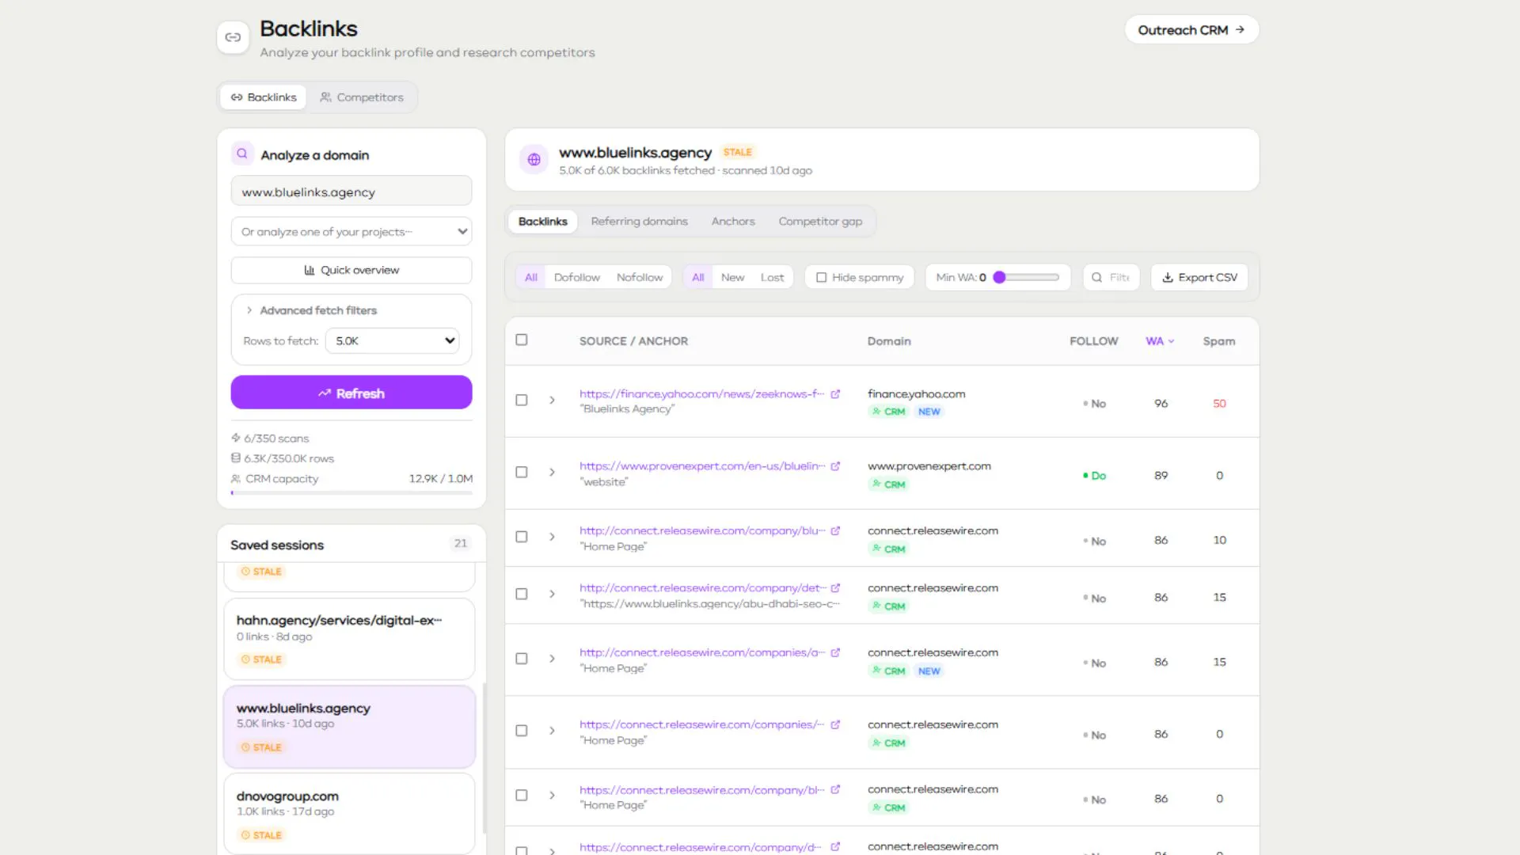Open external link for releasewire company/det row
The image size is (1520, 855).
point(835,588)
